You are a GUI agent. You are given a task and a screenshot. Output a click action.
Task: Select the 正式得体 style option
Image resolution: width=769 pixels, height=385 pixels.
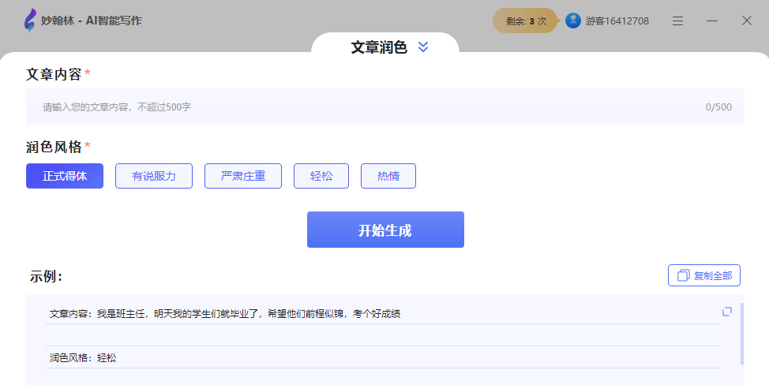click(65, 176)
